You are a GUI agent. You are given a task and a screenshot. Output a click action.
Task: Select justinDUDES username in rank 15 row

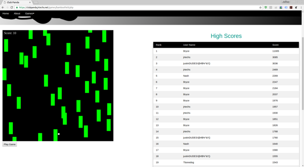196,138
